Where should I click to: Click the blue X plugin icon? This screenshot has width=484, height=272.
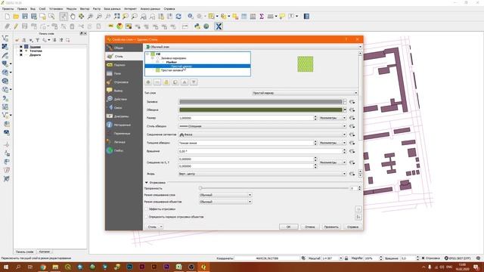point(219,26)
